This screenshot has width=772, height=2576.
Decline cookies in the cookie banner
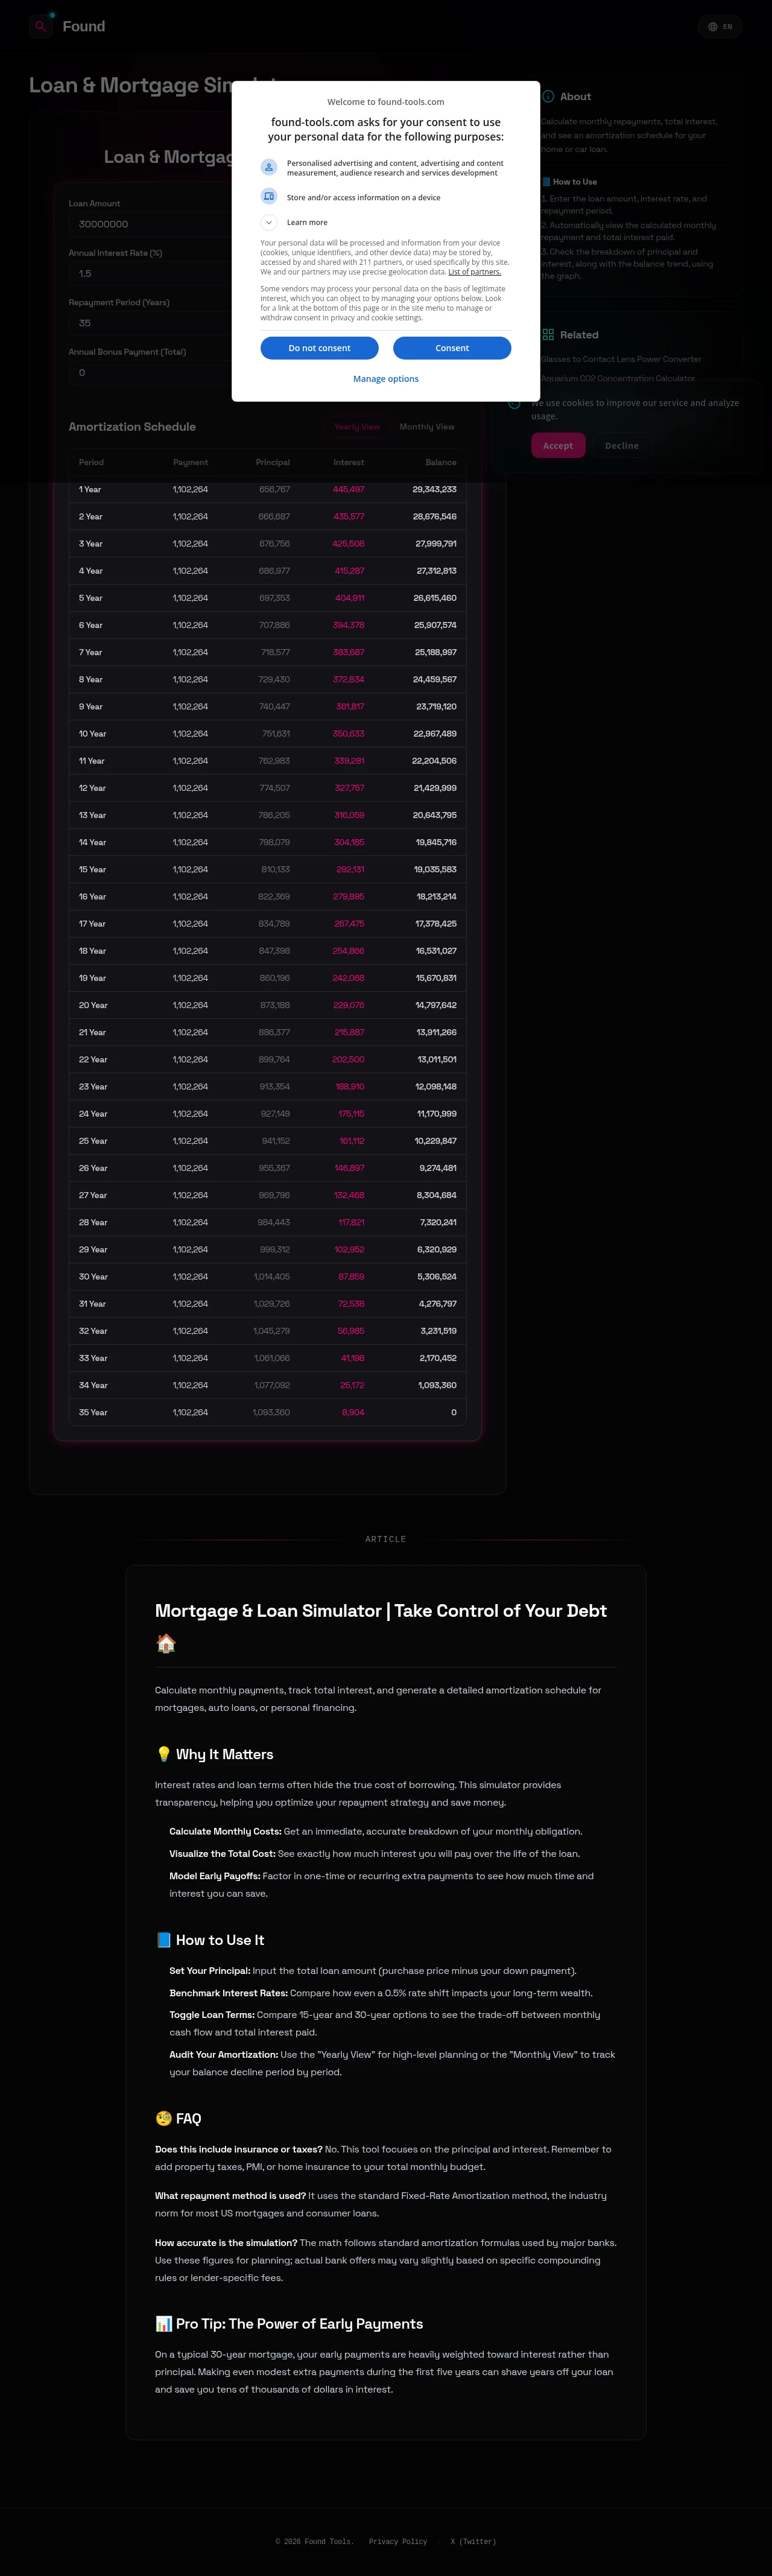pyautogui.click(x=621, y=446)
